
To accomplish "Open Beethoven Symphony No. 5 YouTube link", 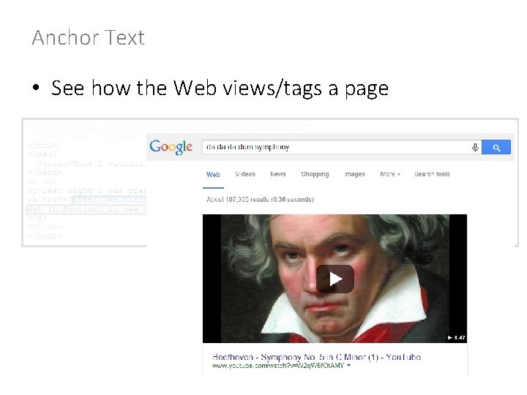I will pos(317,357).
